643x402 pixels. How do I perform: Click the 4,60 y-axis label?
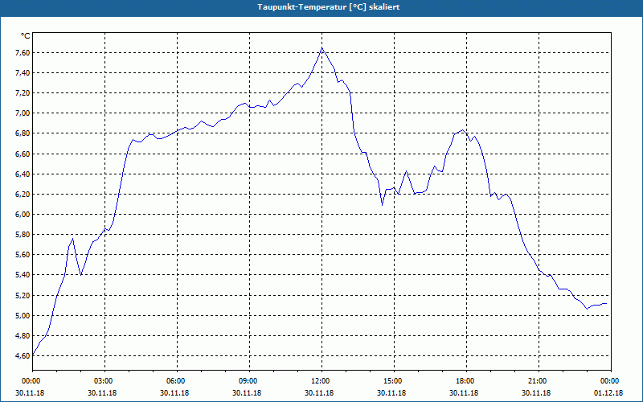pos(23,356)
